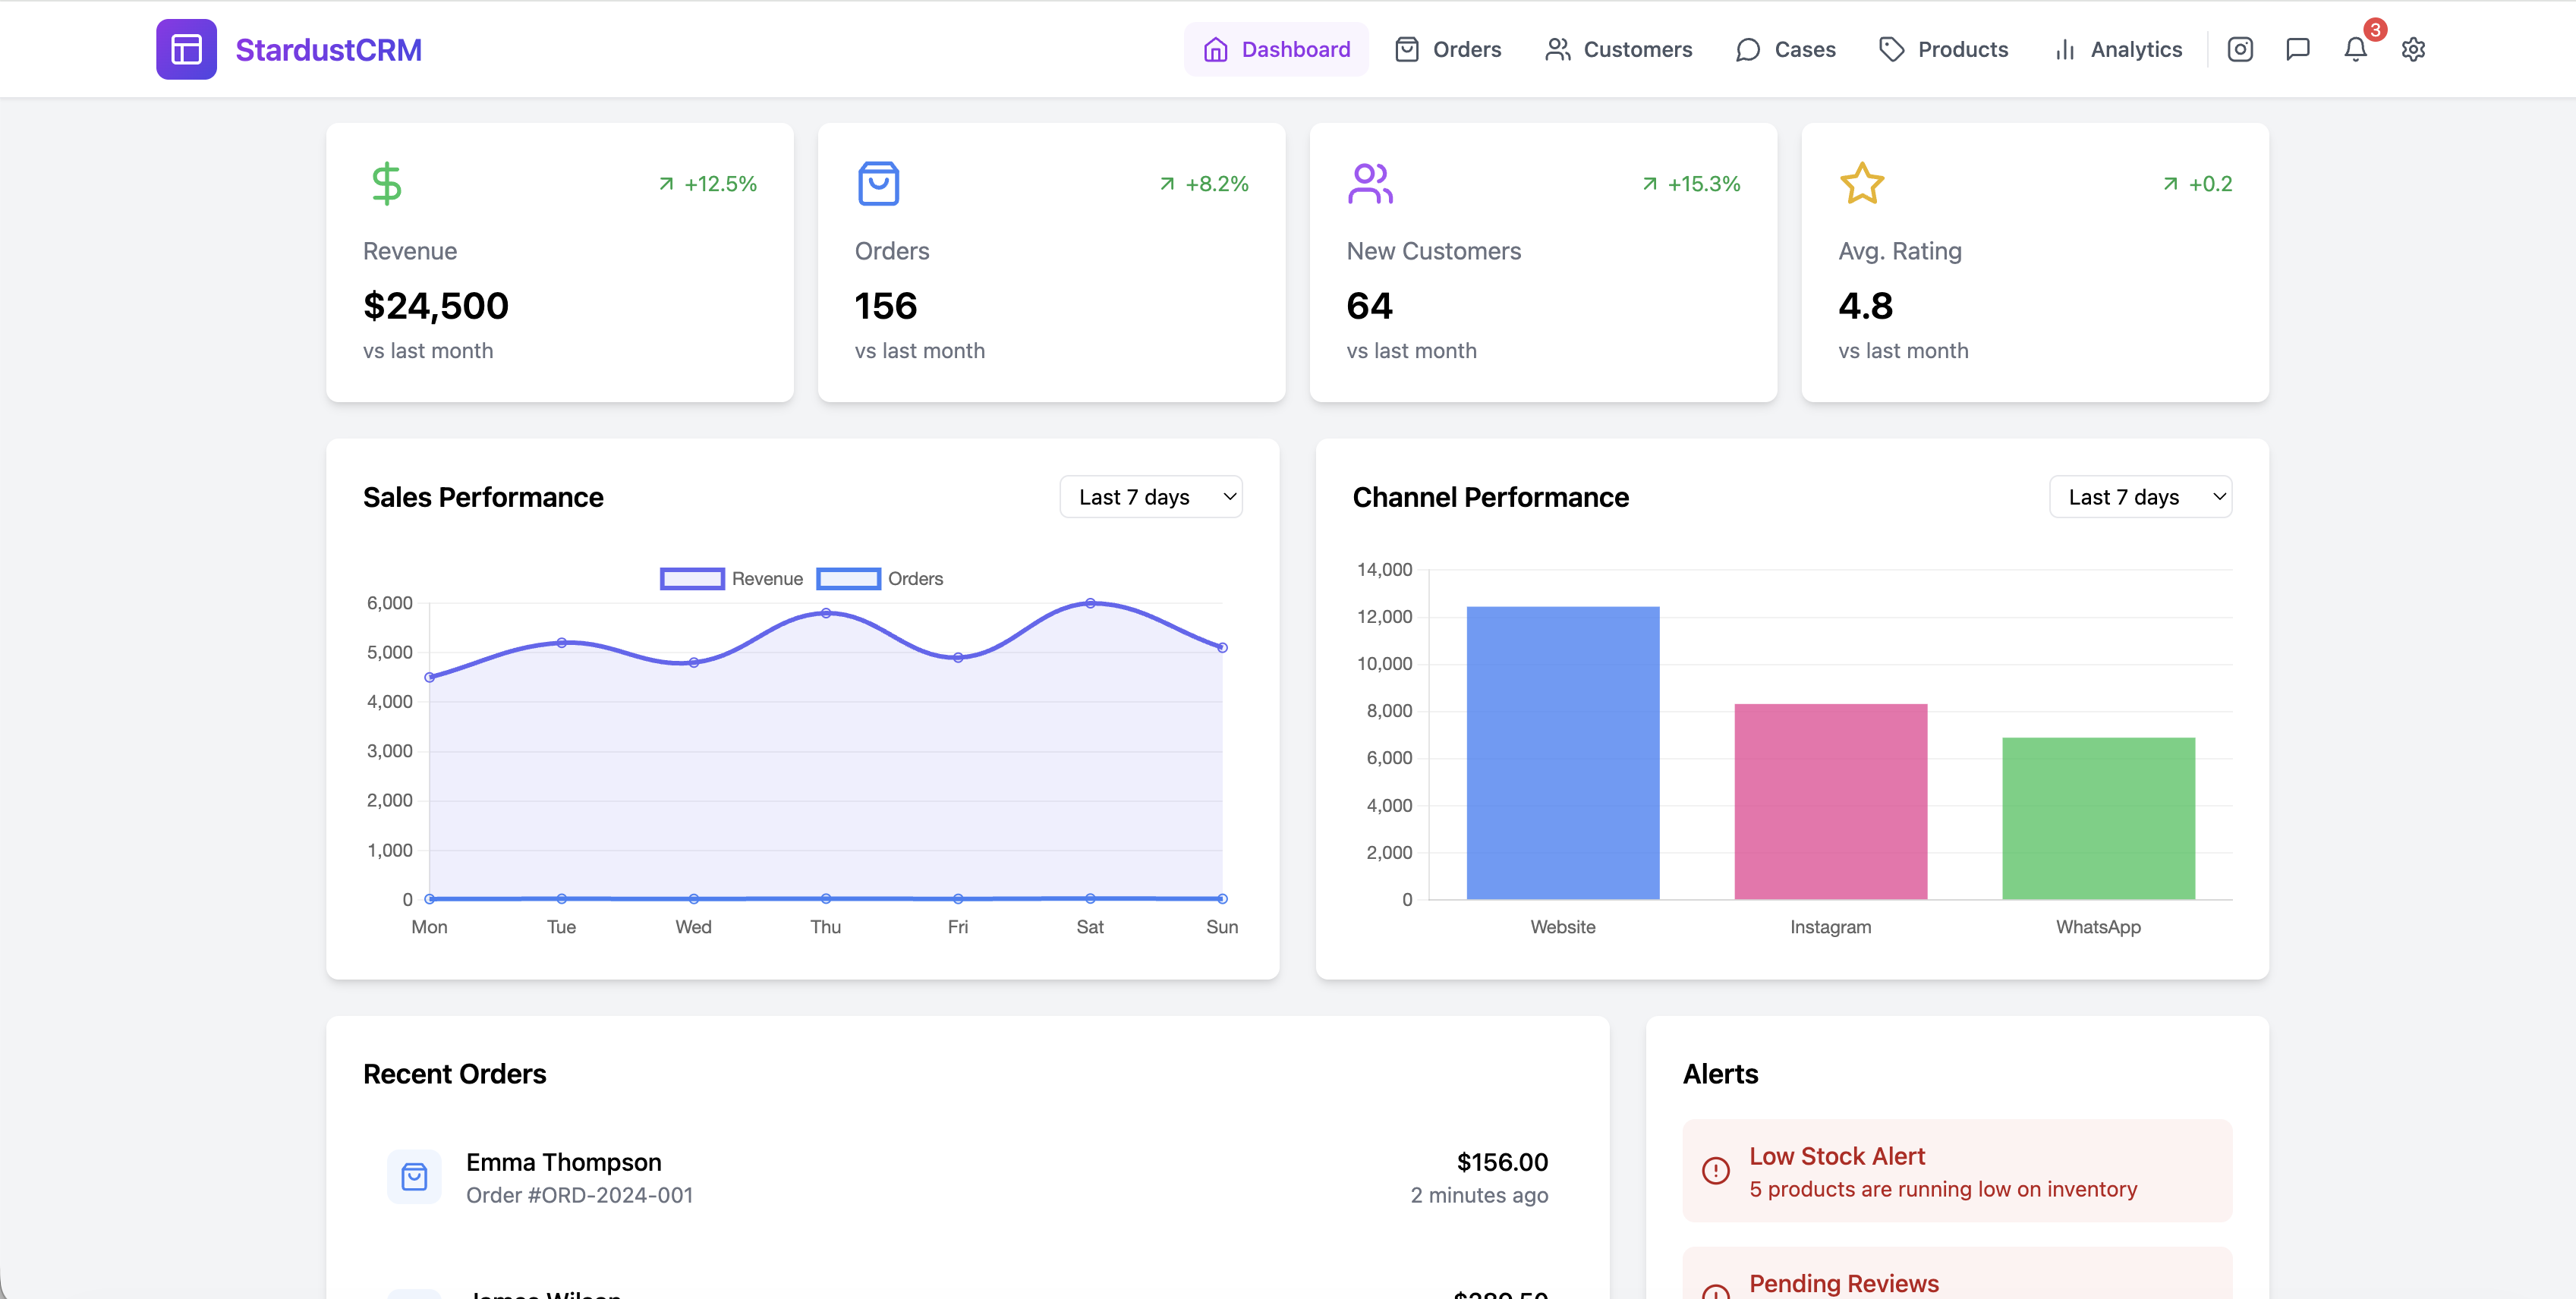This screenshot has width=2576, height=1299.
Task: Click the Revenue dollar sign icon
Action: point(386,184)
